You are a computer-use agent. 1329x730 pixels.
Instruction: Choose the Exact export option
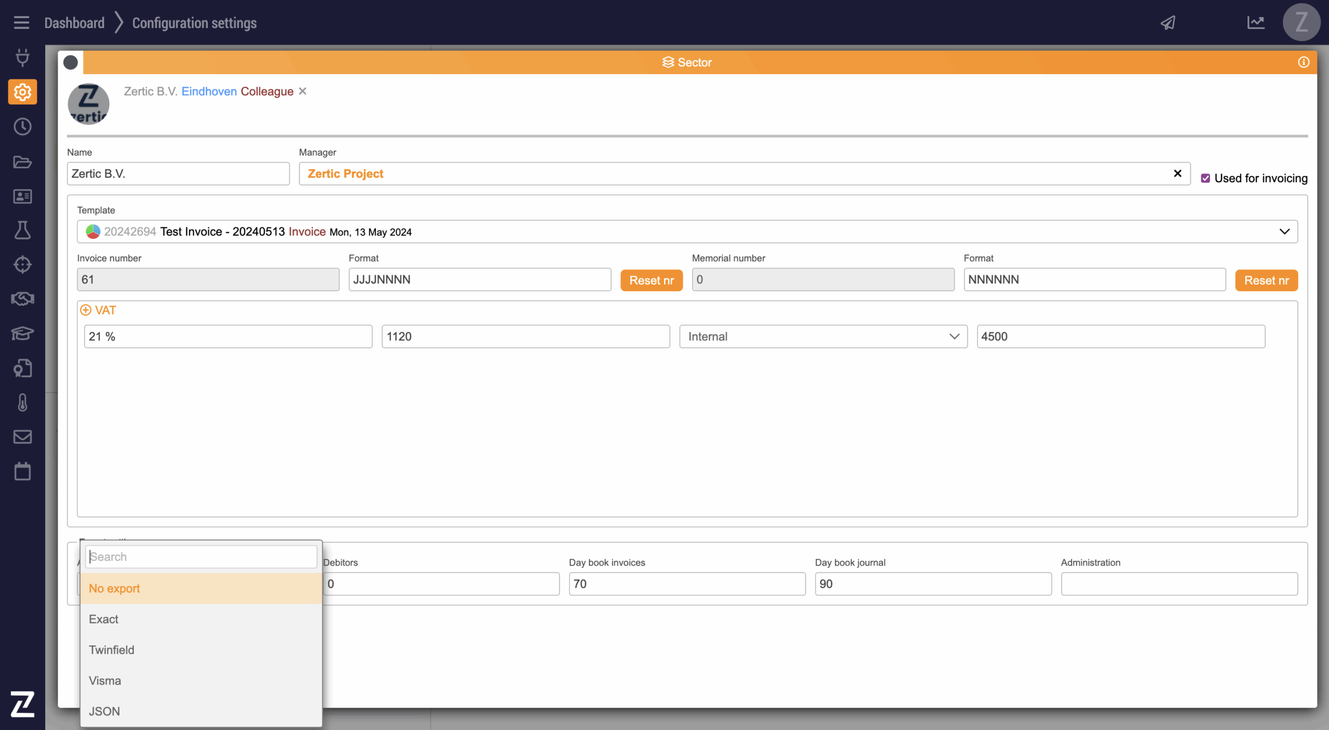point(104,619)
